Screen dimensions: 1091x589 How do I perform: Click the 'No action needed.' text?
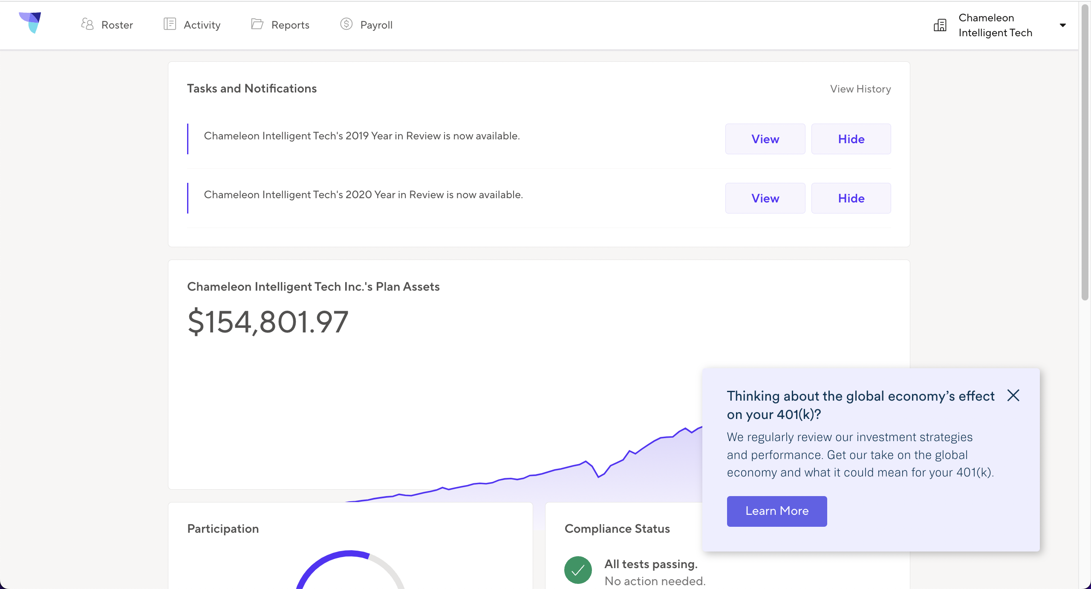655,581
